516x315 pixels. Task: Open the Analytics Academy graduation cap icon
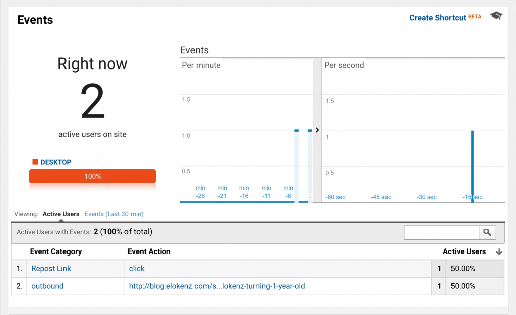tap(496, 15)
